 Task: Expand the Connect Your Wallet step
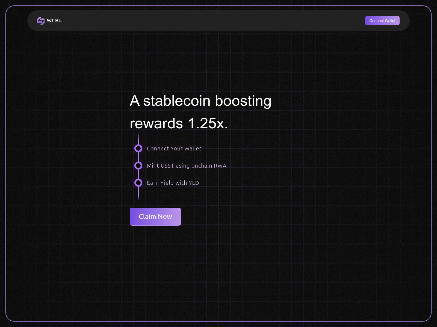pos(174,149)
